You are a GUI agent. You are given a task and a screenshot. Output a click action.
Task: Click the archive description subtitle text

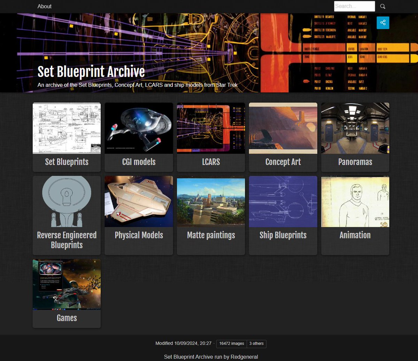(138, 85)
